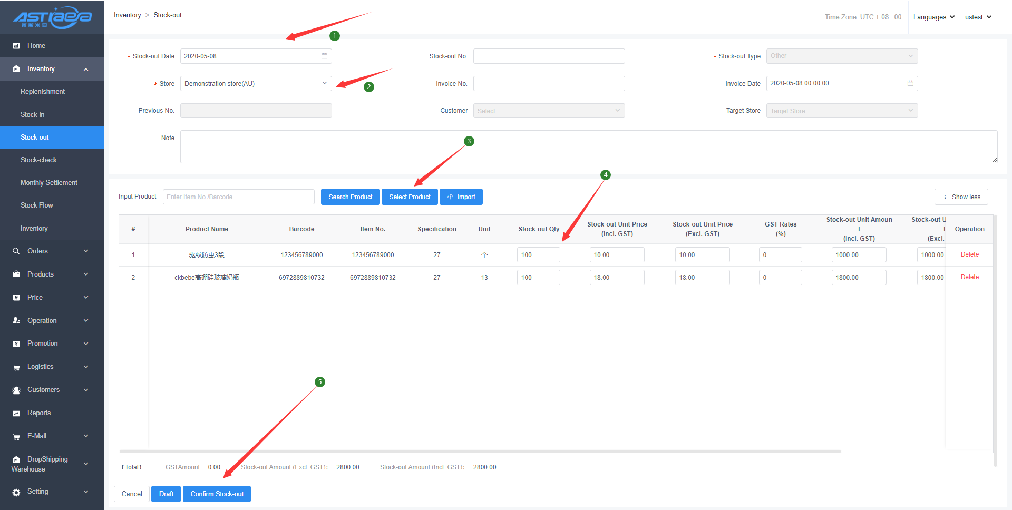Toggle Show less column view
The height and width of the screenshot is (510, 1012).
(961, 197)
